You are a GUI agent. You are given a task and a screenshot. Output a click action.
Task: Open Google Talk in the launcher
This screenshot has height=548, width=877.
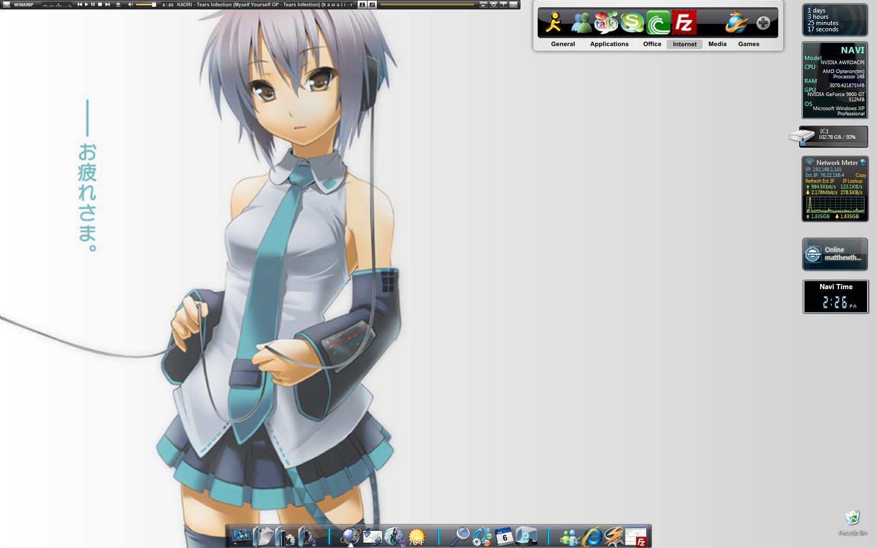coord(606,23)
